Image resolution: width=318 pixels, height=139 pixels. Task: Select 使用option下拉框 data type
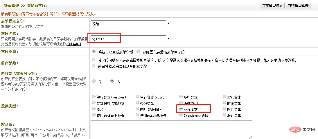(94, 115)
